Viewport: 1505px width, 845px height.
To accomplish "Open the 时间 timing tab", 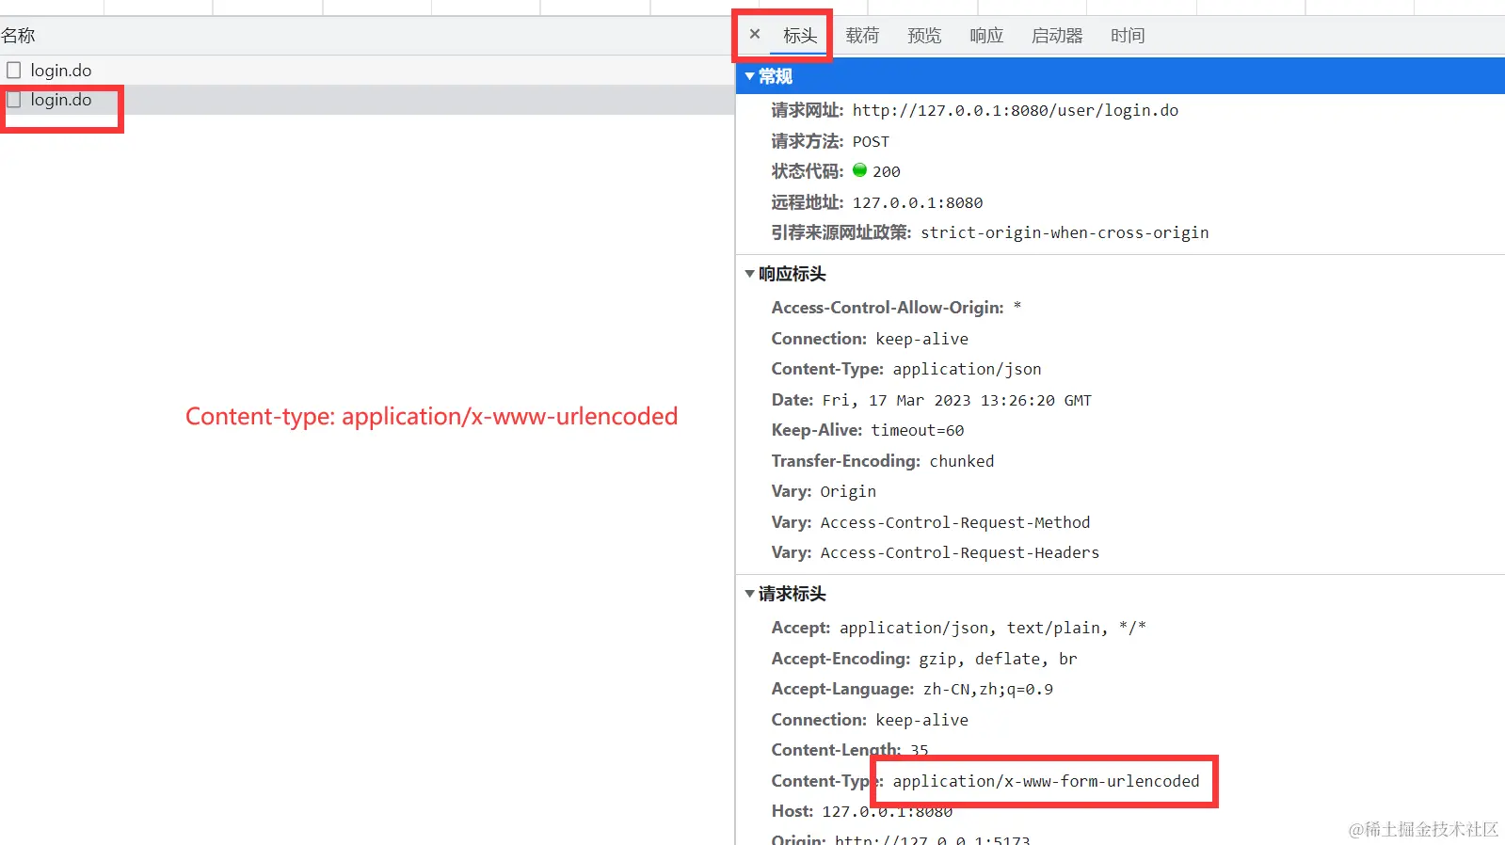I will [x=1128, y=36].
